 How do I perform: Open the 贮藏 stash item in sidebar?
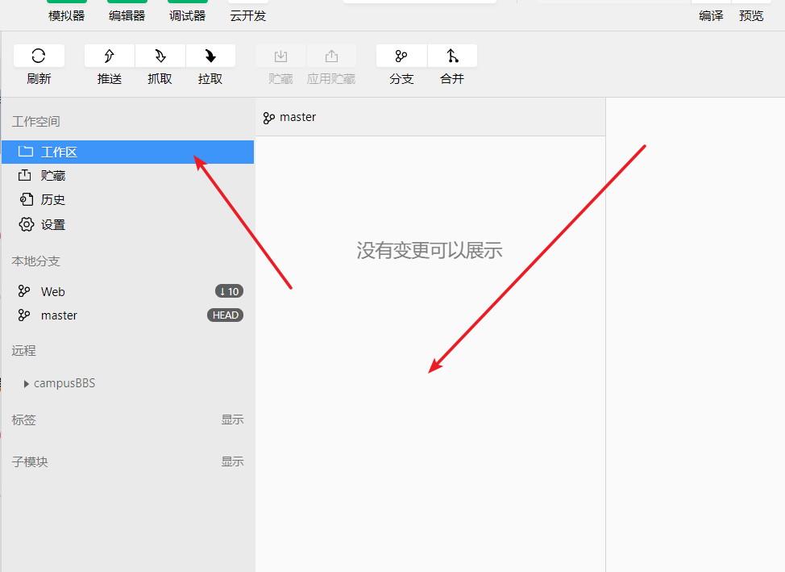click(127, 175)
